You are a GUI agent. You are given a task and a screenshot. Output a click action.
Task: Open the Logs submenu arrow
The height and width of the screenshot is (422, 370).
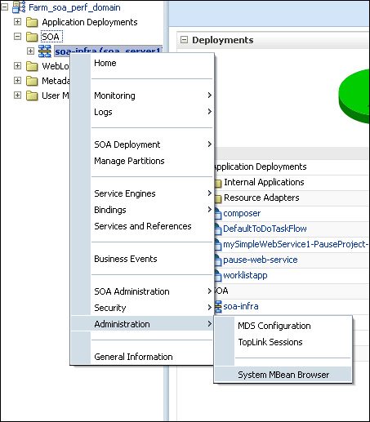click(209, 112)
